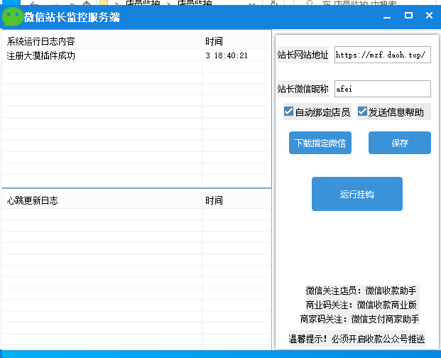
Task: Click the 心跳更新日志 column header
Action: coord(102,200)
